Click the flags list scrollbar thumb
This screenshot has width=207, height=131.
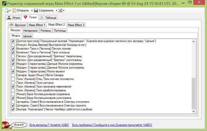click(194, 93)
